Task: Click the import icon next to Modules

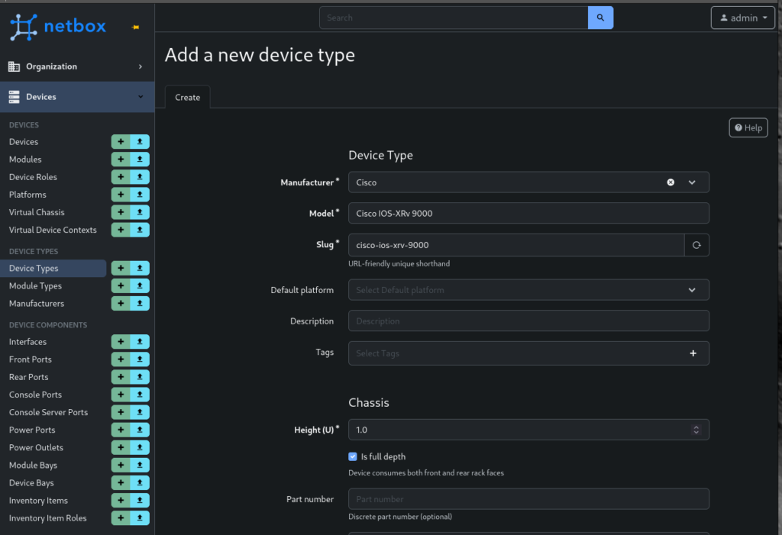Action: 140,160
